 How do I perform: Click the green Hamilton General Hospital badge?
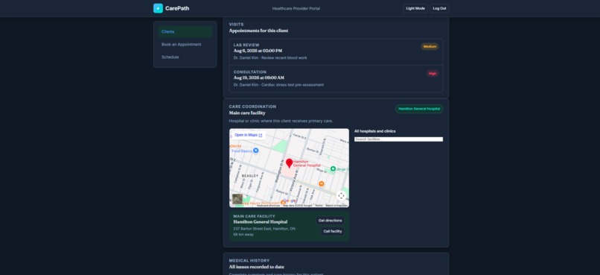[419, 109]
